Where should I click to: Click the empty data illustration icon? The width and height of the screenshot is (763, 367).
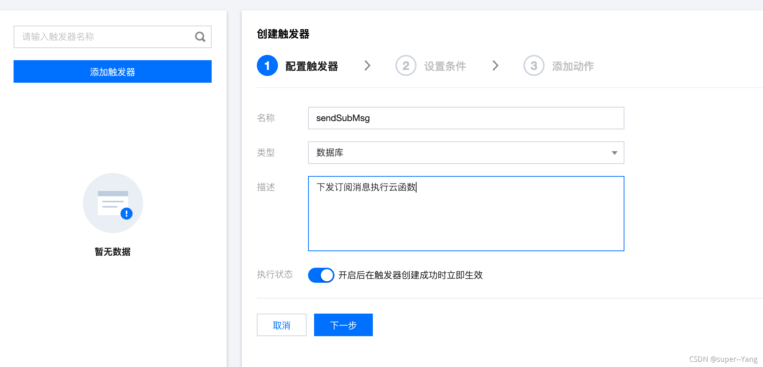(113, 203)
